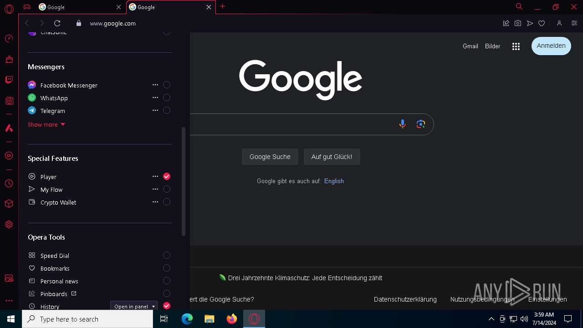The height and width of the screenshot is (328, 583).
Task: Enable WhatsApp in sidebar
Action: tap(167, 97)
